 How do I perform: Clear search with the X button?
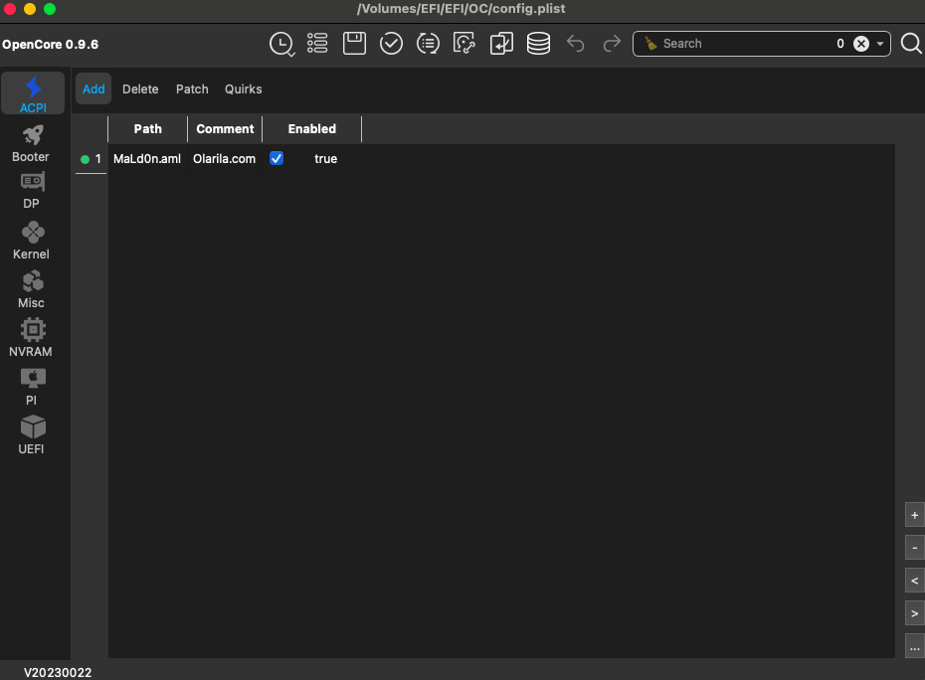click(861, 44)
